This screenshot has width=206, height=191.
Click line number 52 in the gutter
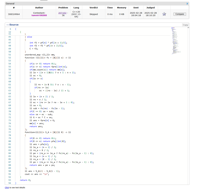(x=10, y=58)
